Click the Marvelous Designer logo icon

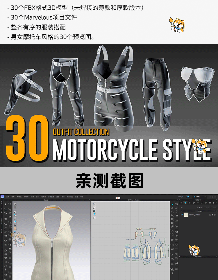pyautogui.click(x=2, y=197)
